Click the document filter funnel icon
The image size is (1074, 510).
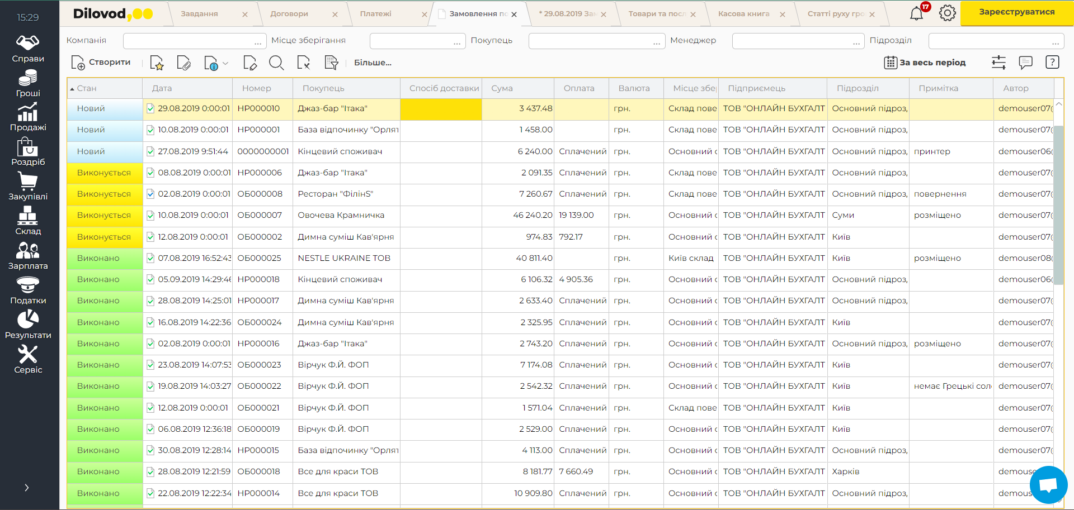(331, 63)
